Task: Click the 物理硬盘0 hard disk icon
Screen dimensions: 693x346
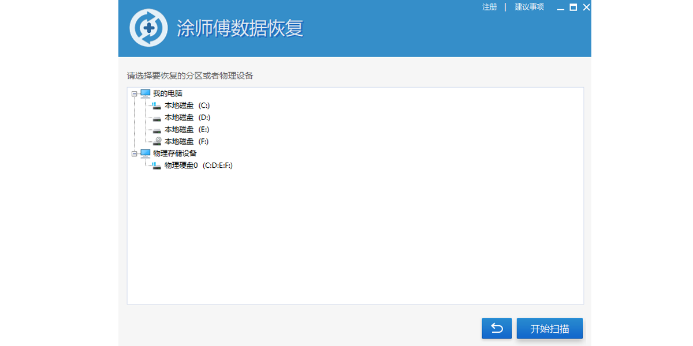Action: click(x=157, y=166)
